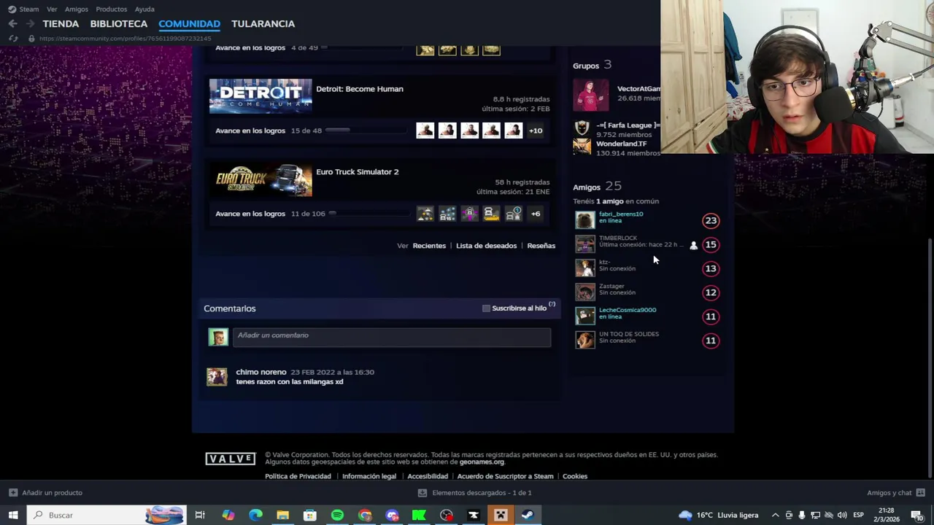Open Zastager friend avatar

585,292
